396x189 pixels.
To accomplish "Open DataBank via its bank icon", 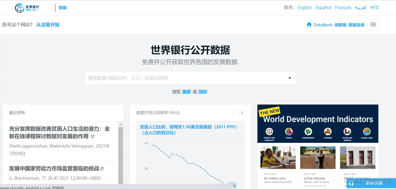I will (x=310, y=24).
